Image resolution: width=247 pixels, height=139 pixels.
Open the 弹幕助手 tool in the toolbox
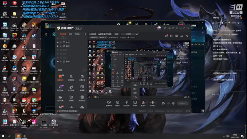[60, 78]
